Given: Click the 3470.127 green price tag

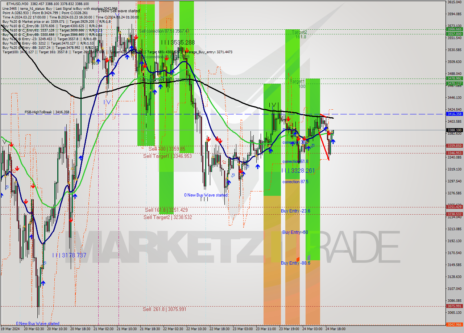Looking at the screenshot, I should [454, 83].
